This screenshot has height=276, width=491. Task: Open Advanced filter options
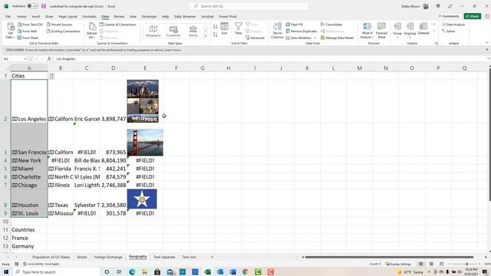[x=255, y=38]
